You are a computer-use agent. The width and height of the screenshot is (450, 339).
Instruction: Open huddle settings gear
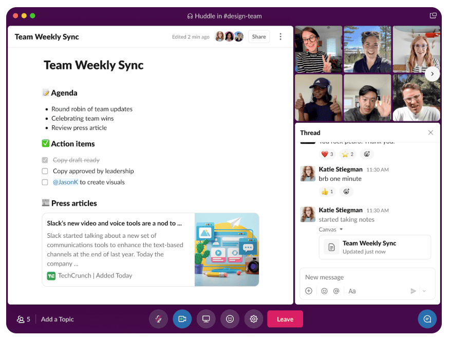[x=254, y=319]
